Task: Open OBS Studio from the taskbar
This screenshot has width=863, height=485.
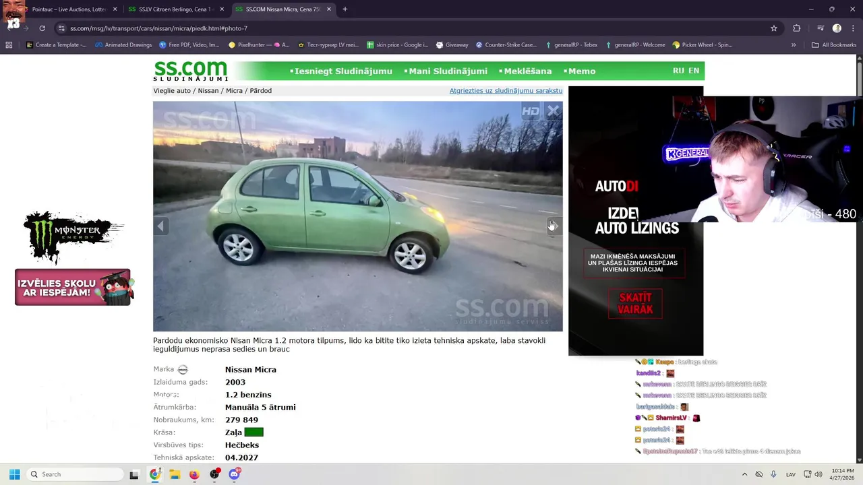Action: click(214, 474)
